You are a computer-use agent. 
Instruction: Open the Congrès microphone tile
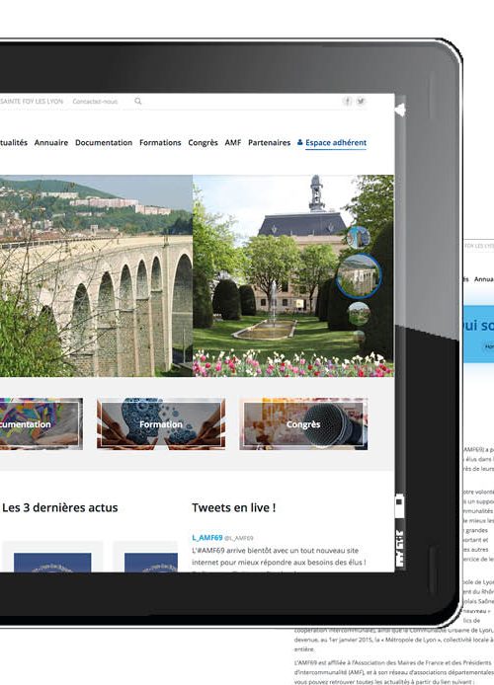click(x=303, y=423)
